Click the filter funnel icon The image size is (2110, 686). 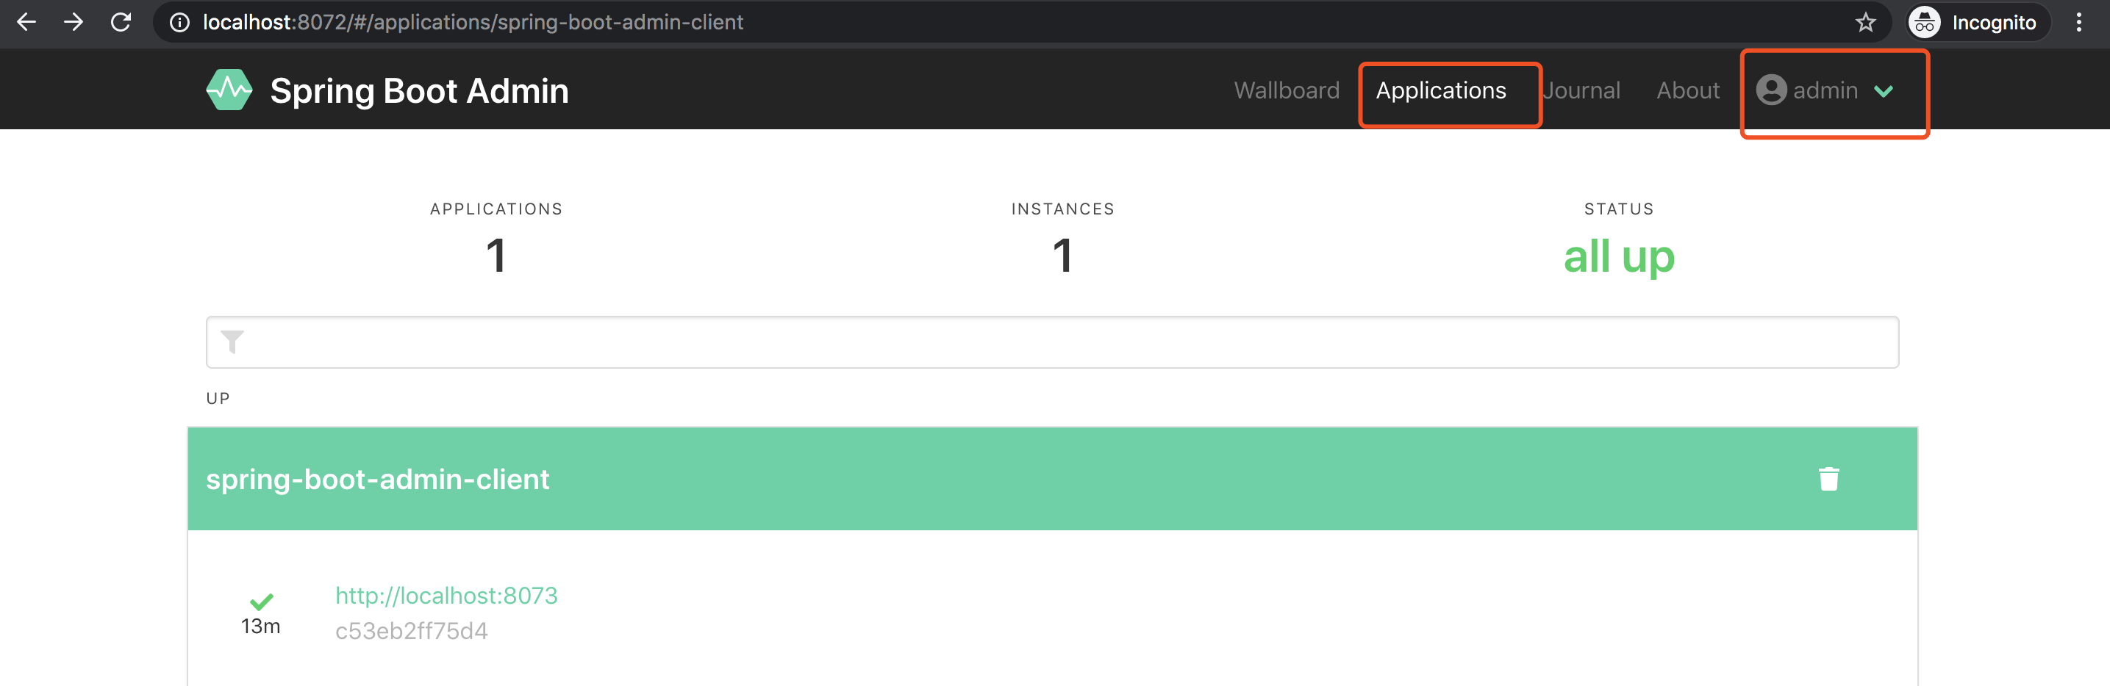[232, 342]
